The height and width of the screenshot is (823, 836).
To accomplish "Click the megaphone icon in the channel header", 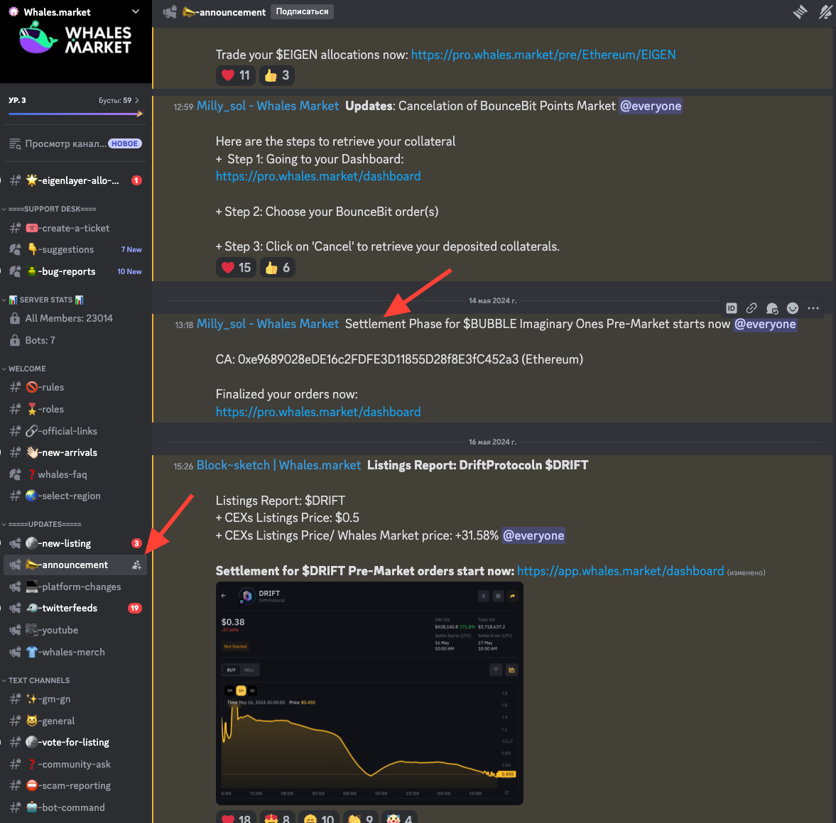I will [170, 12].
